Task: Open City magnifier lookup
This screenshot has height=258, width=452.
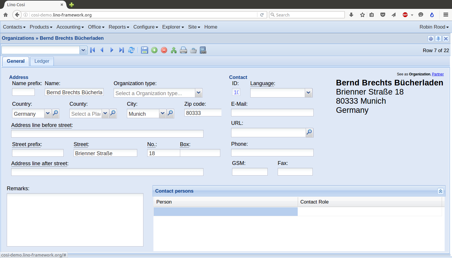Action: pos(170,113)
